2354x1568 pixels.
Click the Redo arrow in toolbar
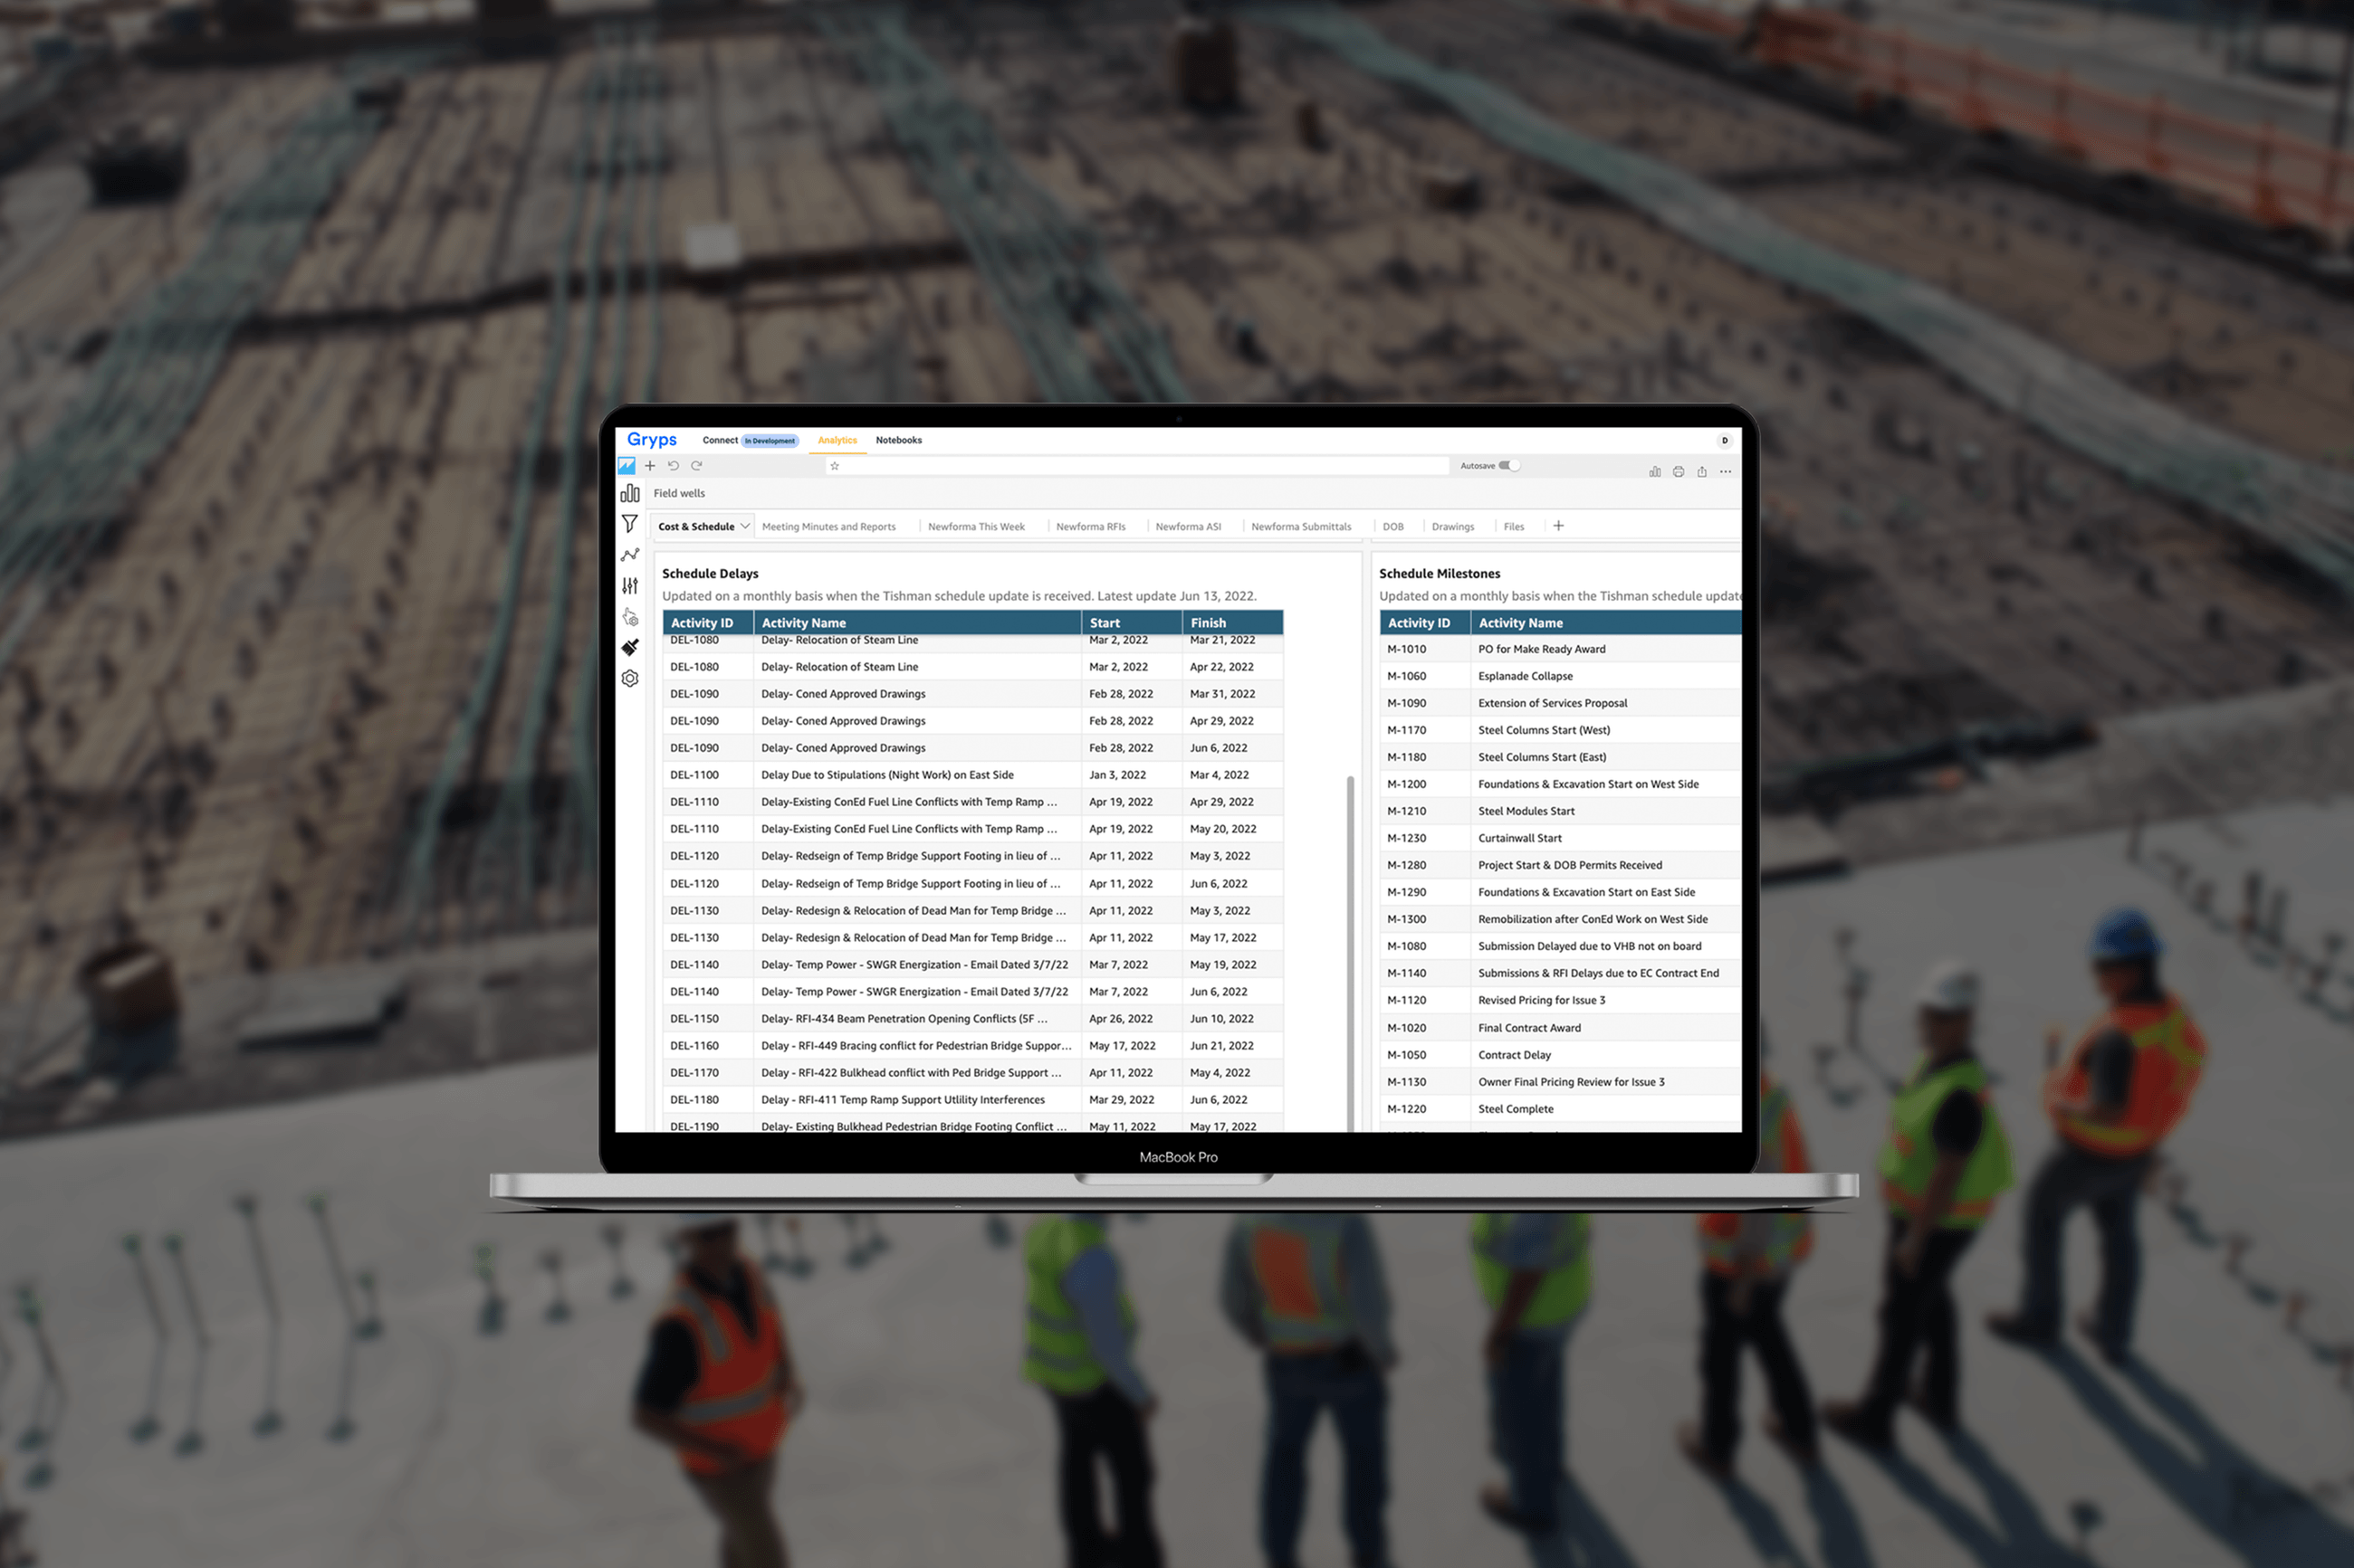click(x=696, y=466)
